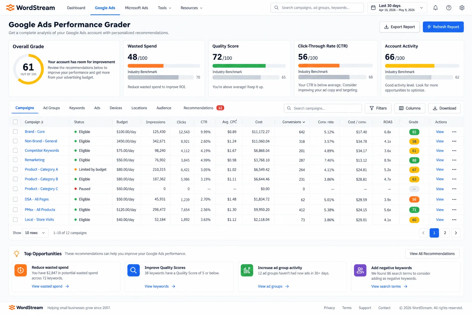Go to next page arrow

[456, 233]
